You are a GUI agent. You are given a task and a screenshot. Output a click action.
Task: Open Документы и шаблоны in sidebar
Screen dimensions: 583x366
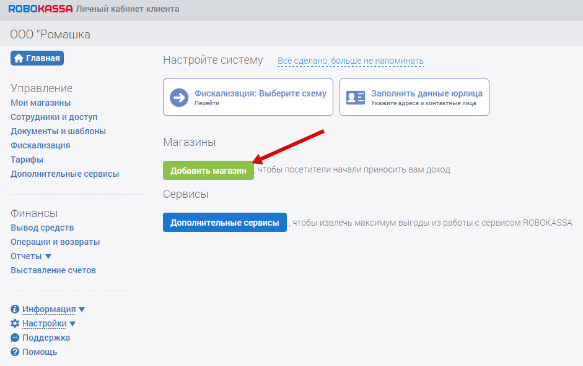tap(58, 131)
